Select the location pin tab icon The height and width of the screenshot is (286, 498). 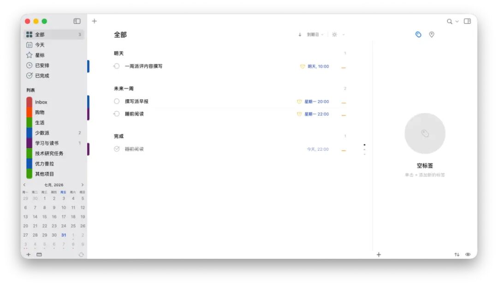pos(432,34)
